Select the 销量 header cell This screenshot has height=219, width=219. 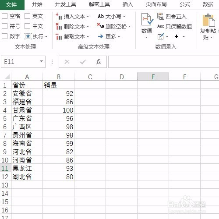point(59,85)
